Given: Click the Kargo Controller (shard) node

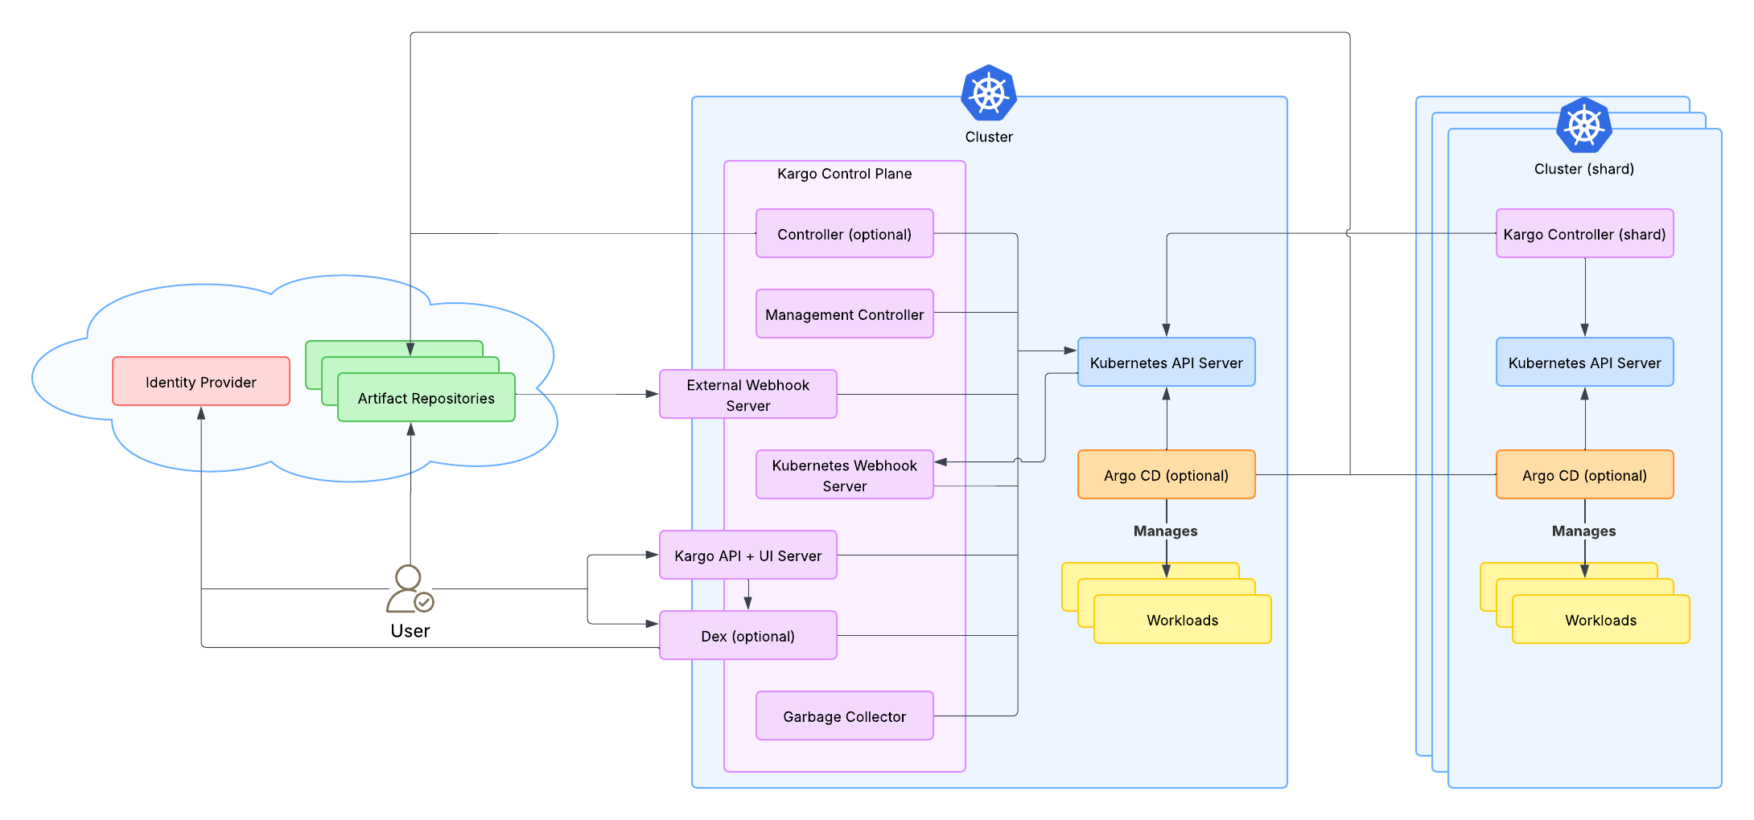Looking at the screenshot, I should tap(1584, 234).
